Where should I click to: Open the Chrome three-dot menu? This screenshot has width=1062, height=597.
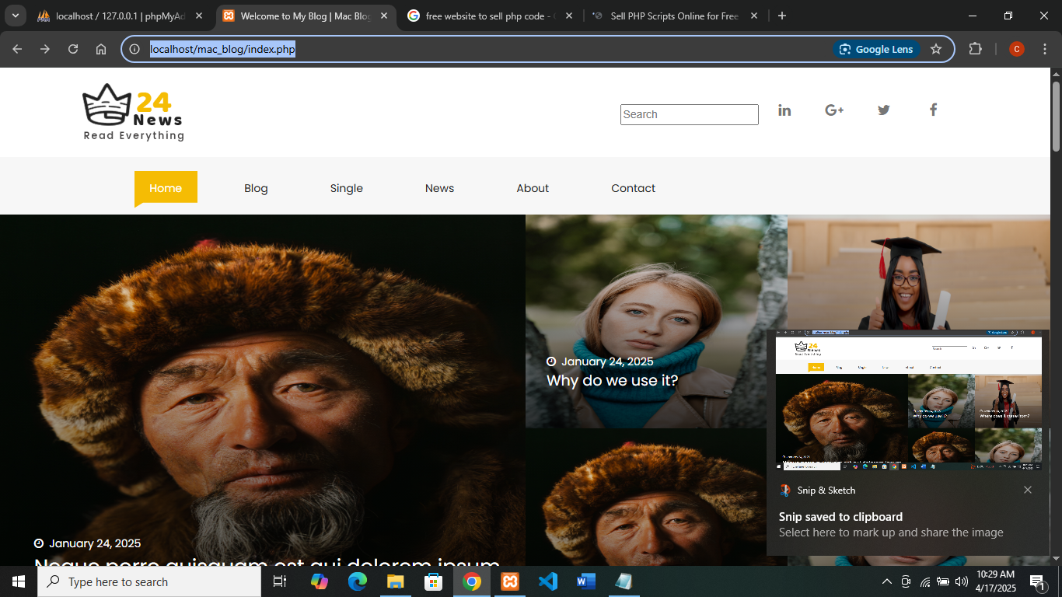pos(1044,49)
